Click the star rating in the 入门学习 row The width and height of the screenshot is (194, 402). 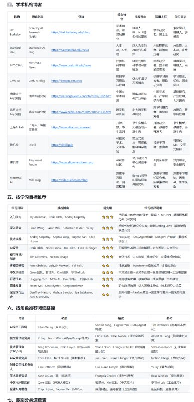108,217
